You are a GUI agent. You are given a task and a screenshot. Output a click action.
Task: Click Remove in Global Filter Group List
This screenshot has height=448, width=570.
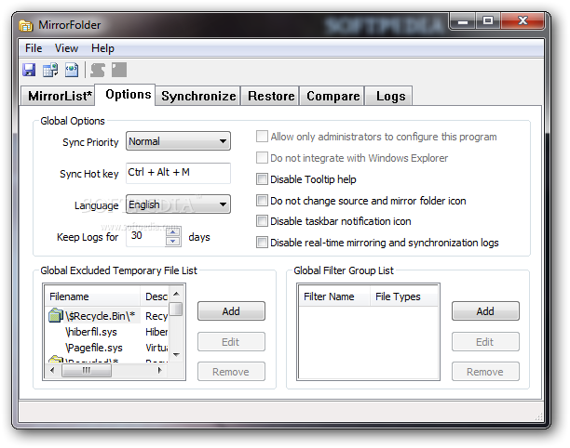(485, 372)
